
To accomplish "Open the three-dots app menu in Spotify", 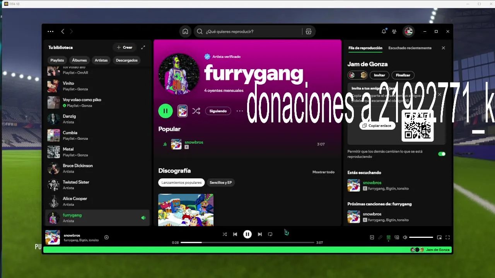I will [x=51, y=32].
